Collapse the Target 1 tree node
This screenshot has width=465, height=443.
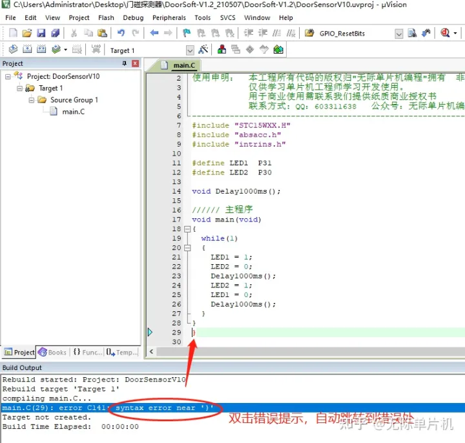tap(19, 88)
